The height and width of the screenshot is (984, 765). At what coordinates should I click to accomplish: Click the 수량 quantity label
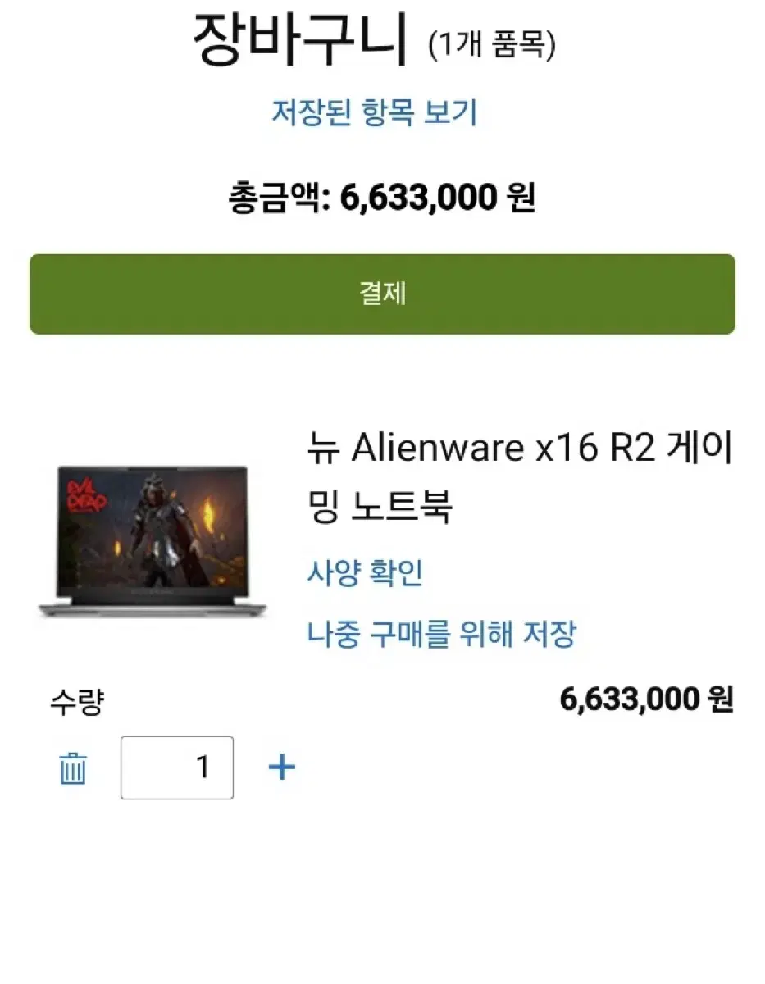76,702
